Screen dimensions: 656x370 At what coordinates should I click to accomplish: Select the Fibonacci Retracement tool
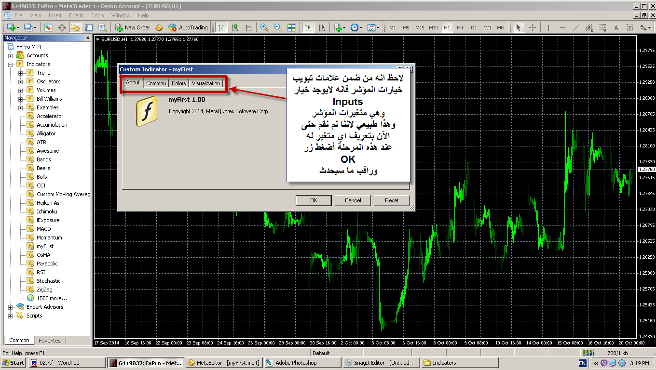click(x=602, y=27)
